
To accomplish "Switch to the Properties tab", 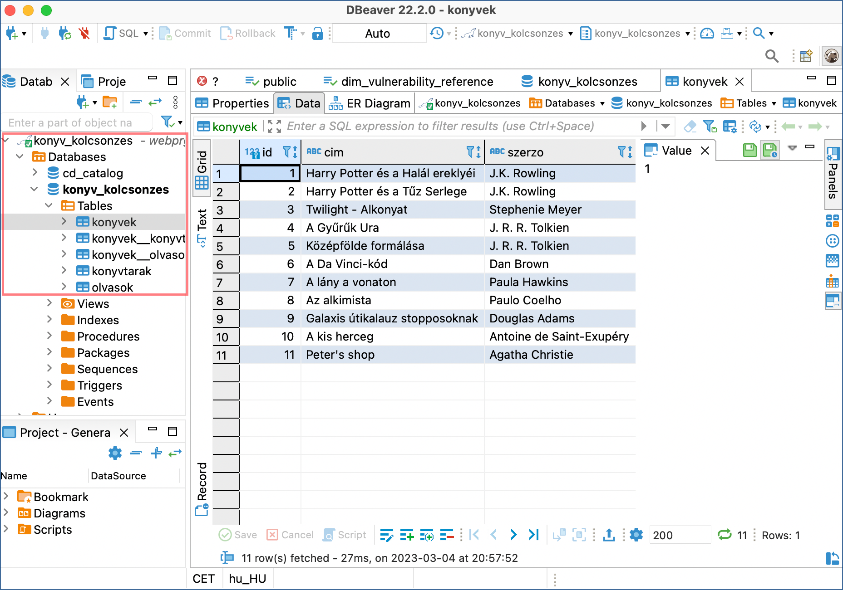I will (232, 103).
